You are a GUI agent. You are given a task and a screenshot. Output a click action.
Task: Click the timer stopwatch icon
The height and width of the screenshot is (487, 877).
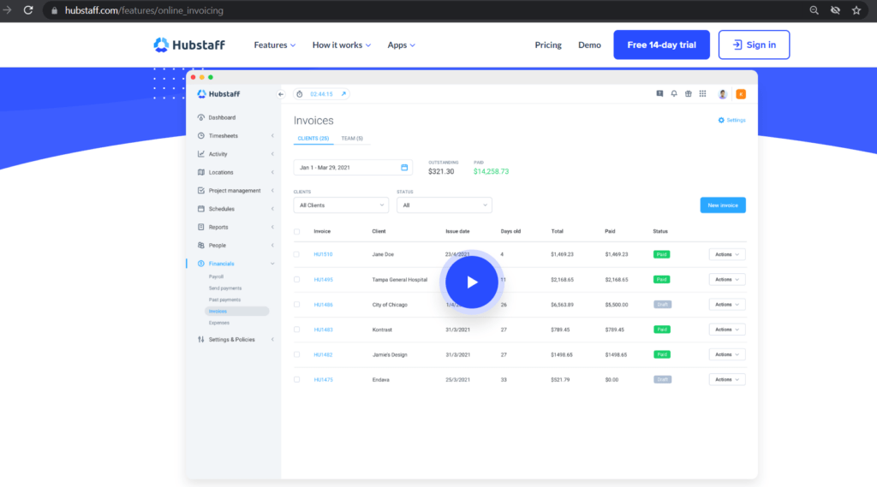pos(300,94)
